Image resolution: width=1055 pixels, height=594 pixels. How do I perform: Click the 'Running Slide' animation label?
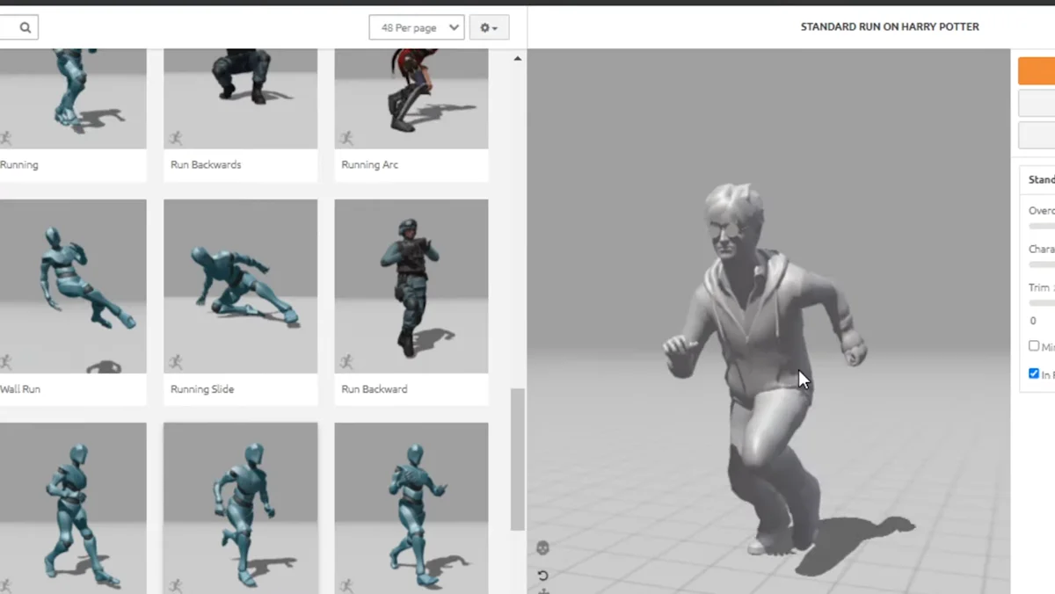coord(202,388)
